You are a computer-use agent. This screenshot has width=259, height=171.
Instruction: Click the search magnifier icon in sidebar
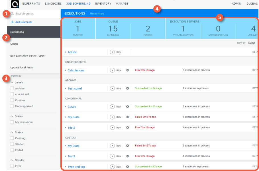[12, 14]
